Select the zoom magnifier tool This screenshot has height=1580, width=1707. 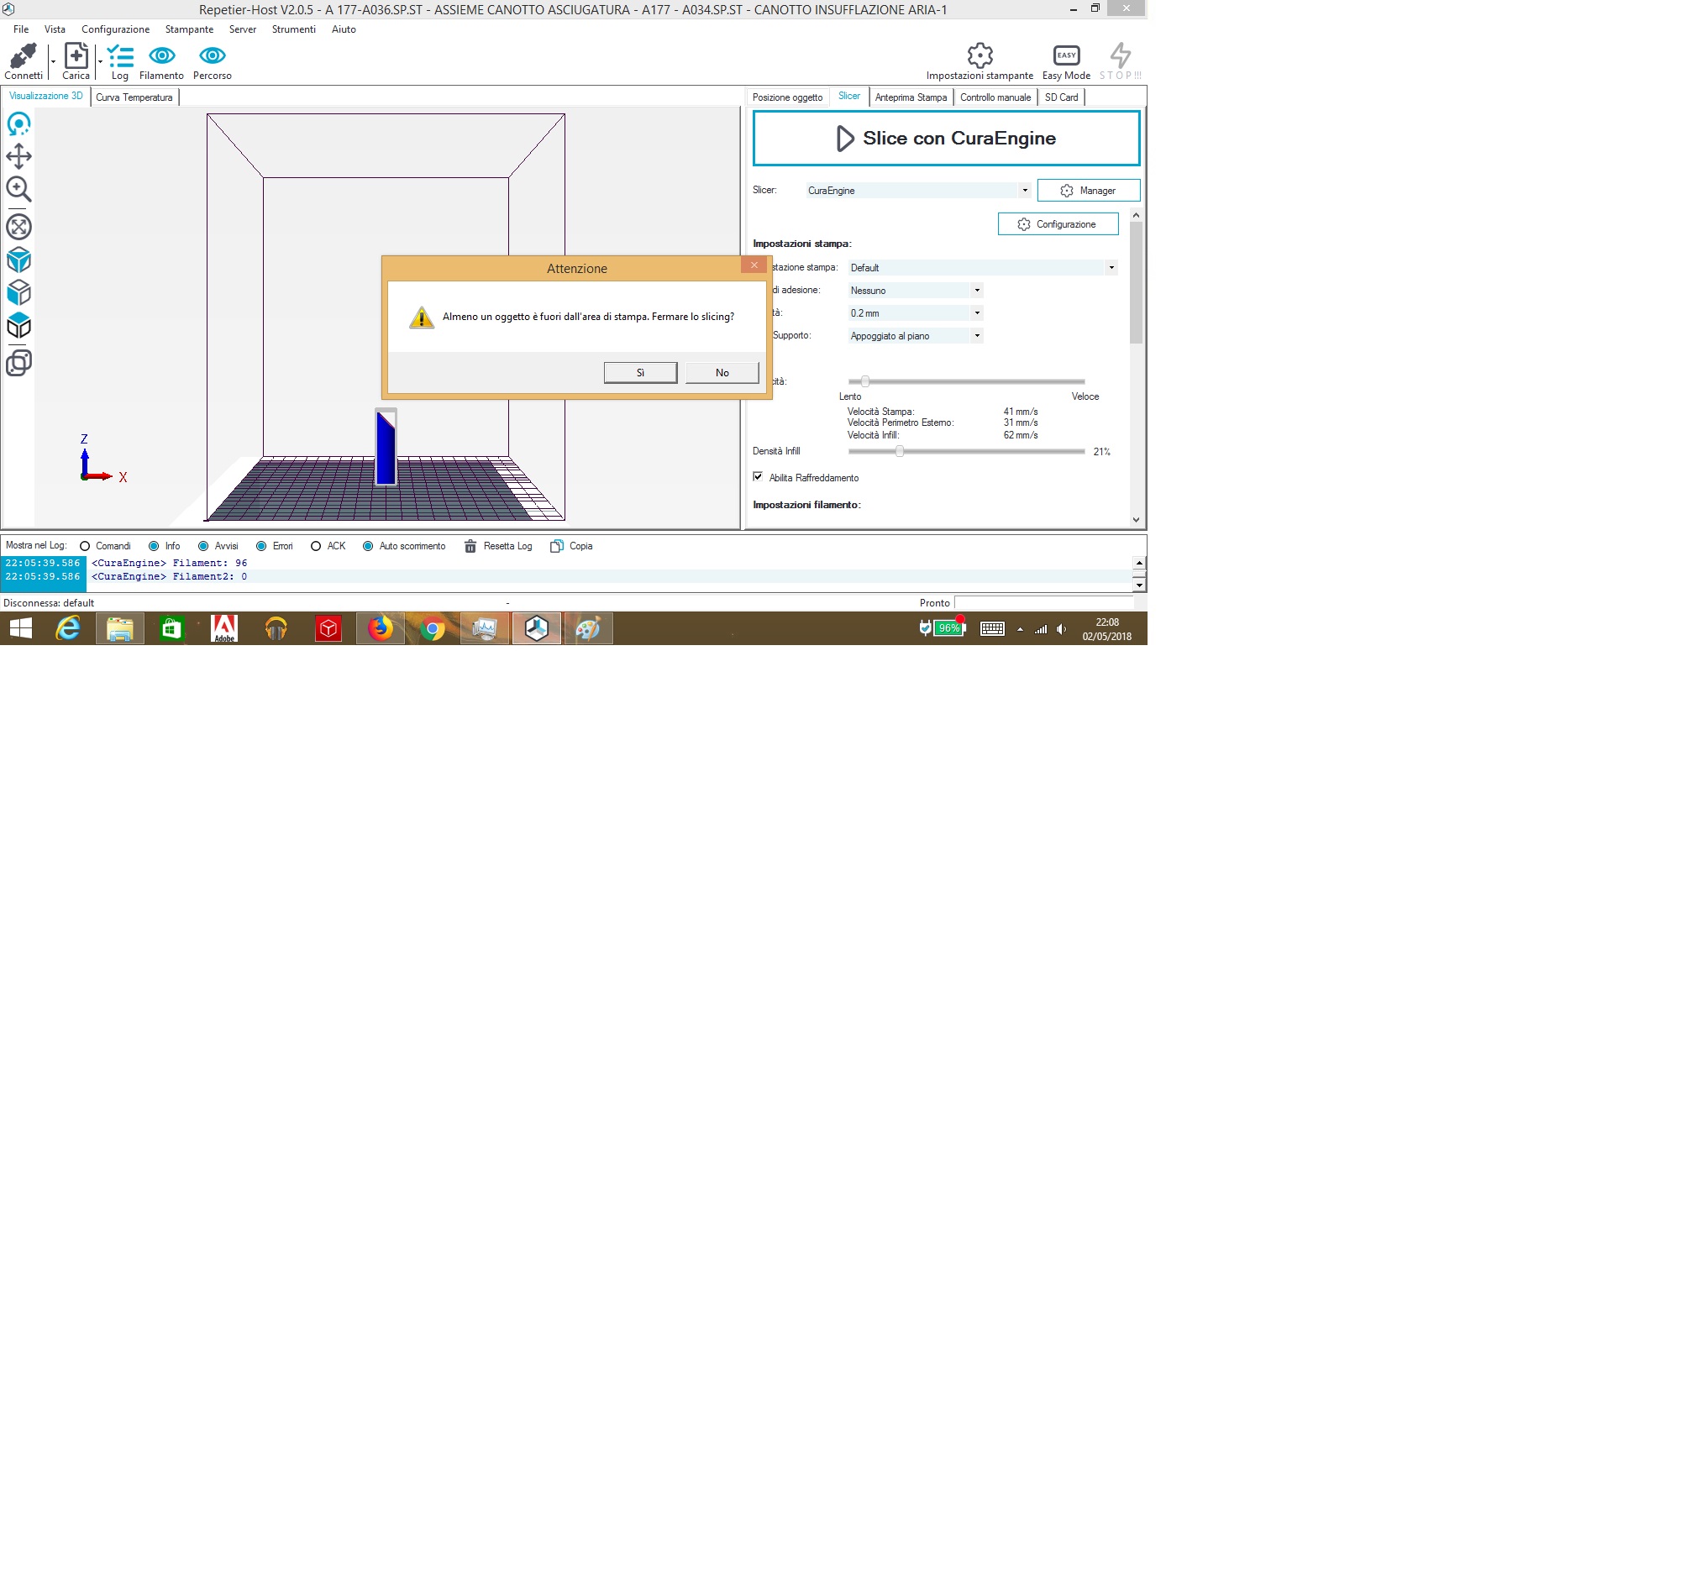pyautogui.click(x=18, y=189)
